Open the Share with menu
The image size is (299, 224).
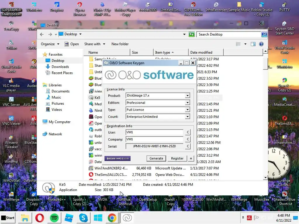click(95, 44)
